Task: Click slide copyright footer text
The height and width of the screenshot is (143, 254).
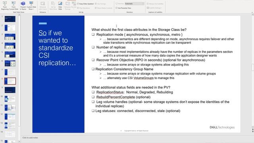Action: 136,131
